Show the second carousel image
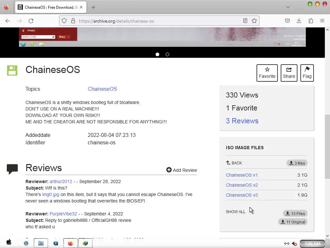This screenshot has height=248, width=330. point(167,54)
